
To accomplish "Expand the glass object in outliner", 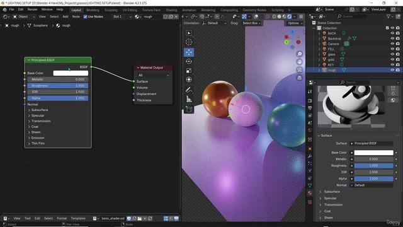I will [x=319, y=54].
